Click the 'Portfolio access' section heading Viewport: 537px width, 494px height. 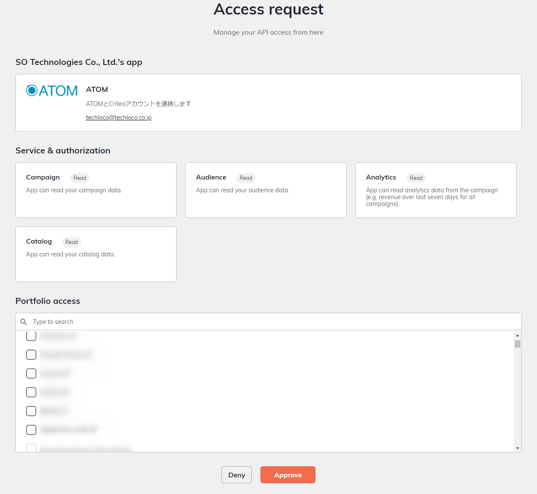[x=48, y=301]
